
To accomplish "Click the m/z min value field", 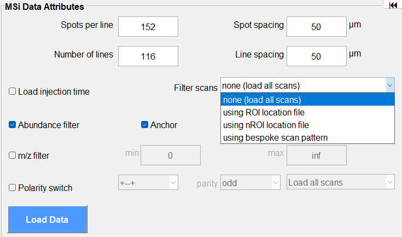I will click(170, 155).
